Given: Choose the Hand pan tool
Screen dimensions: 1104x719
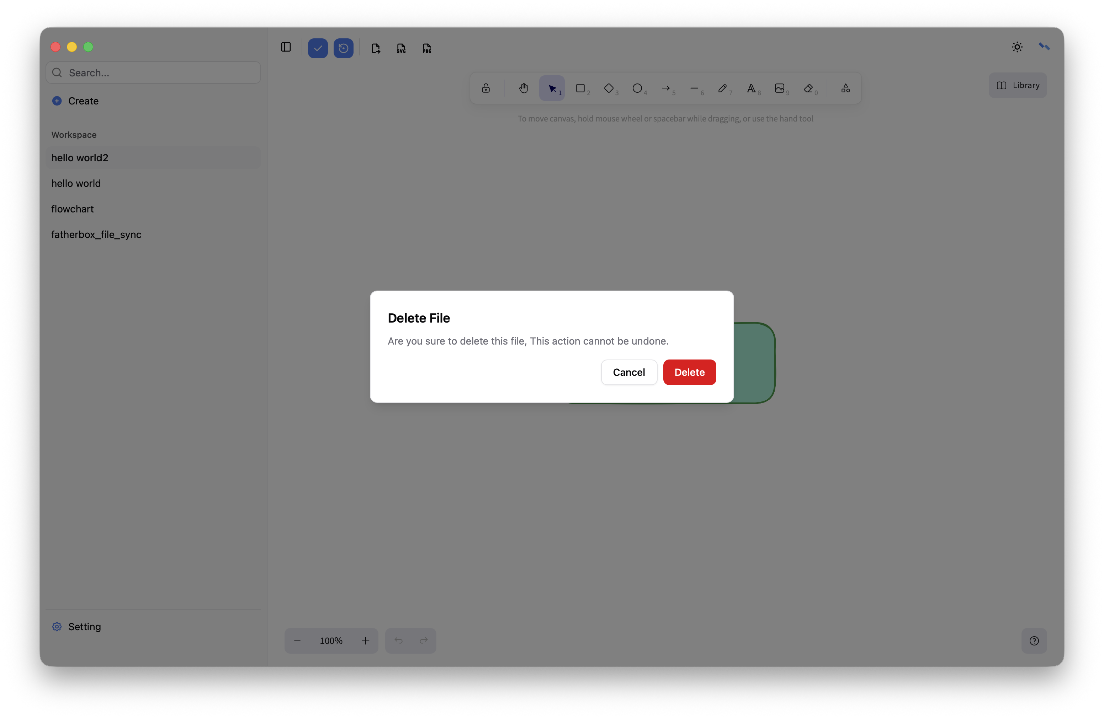Looking at the screenshot, I should (523, 88).
